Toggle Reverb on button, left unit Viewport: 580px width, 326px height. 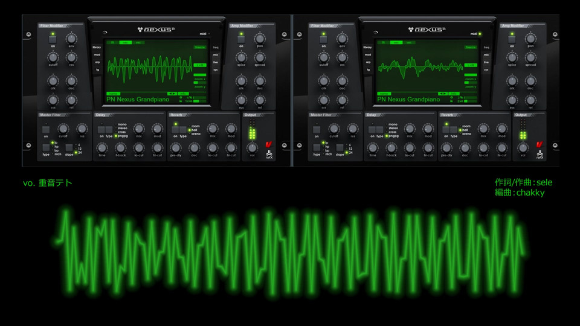point(175,130)
